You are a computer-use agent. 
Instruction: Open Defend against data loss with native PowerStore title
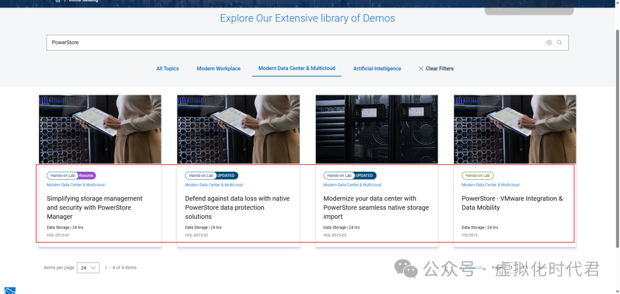point(237,207)
